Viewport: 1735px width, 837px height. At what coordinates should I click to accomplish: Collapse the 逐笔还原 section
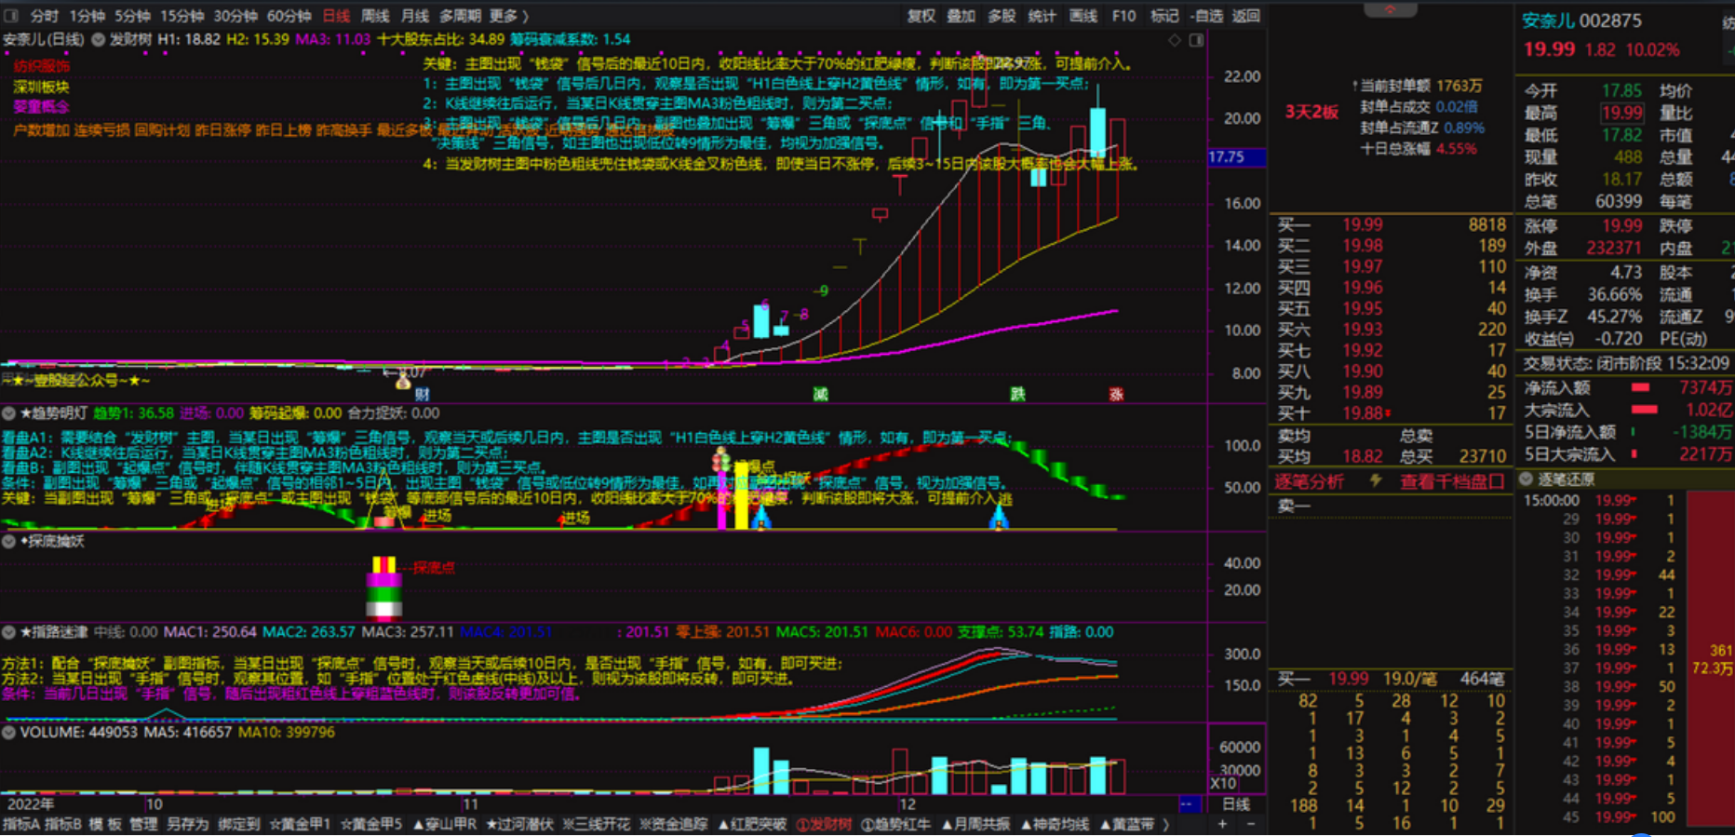(1526, 479)
